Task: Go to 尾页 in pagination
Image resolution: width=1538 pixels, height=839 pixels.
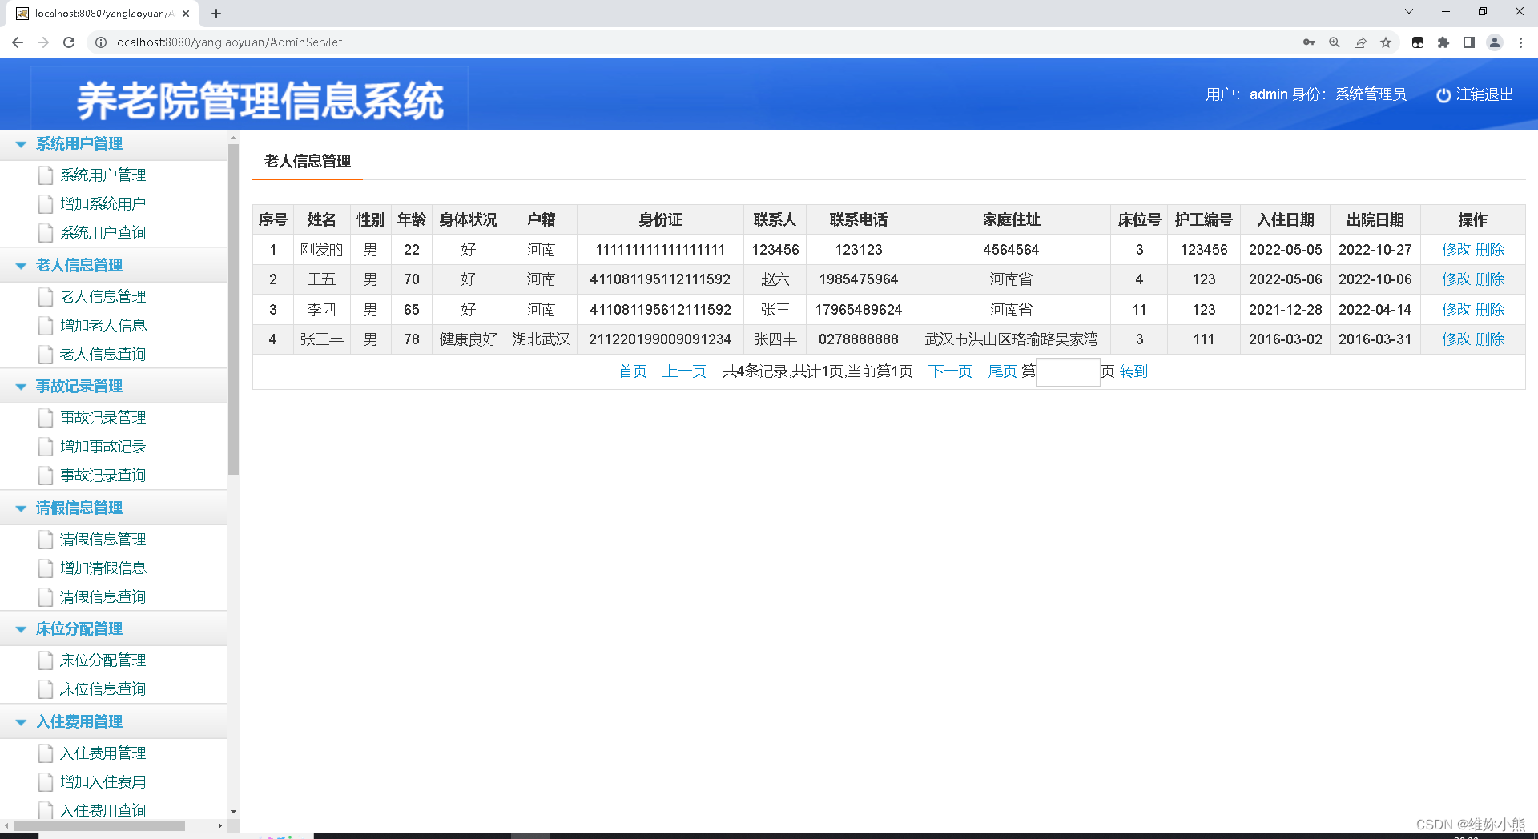Action: (1001, 371)
